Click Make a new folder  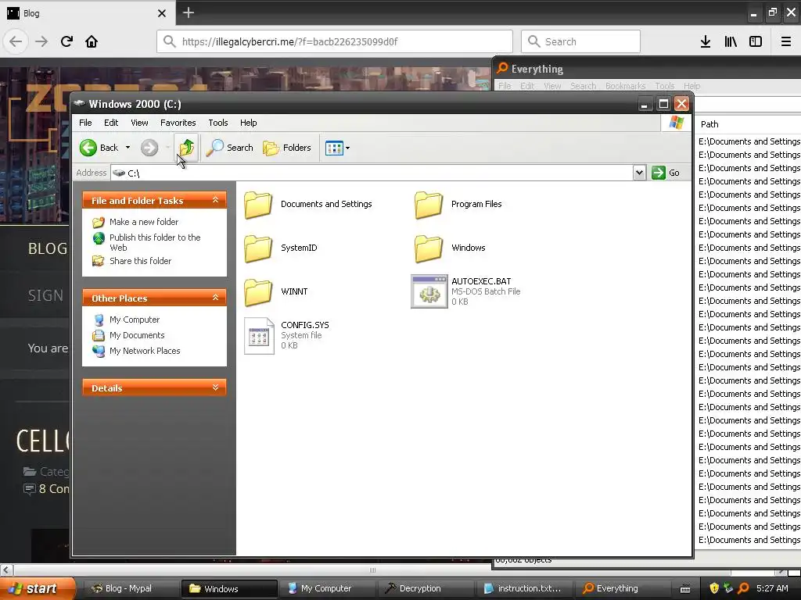[x=144, y=222]
